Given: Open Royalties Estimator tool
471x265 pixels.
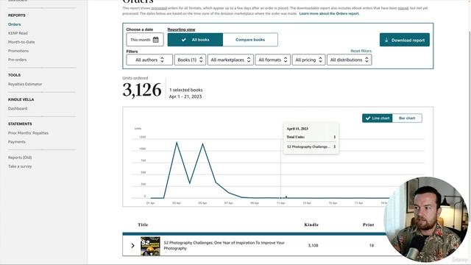Looking at the screenshot, I should pos(25,84).
